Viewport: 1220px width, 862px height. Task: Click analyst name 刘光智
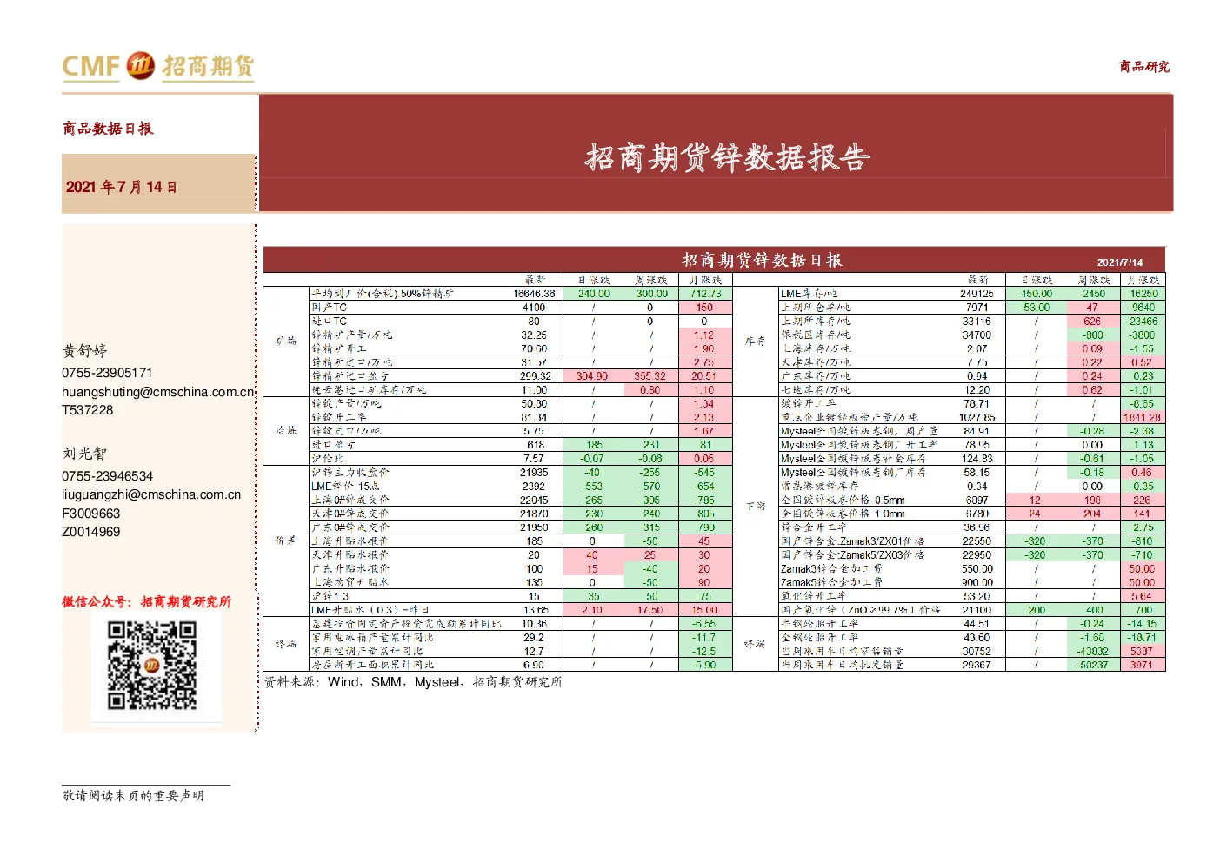(x=84, y=454)
